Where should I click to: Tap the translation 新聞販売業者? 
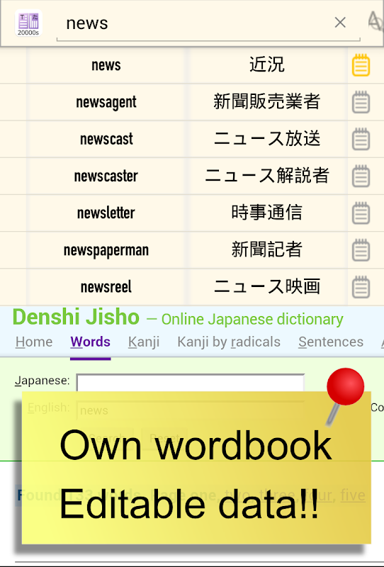pos(267,102)
